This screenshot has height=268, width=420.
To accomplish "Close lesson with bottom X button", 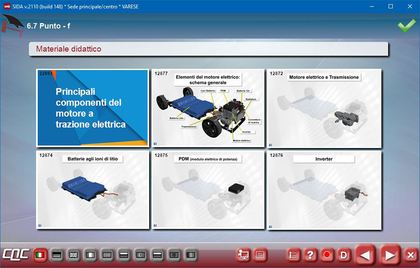I will tap(410, 255).
